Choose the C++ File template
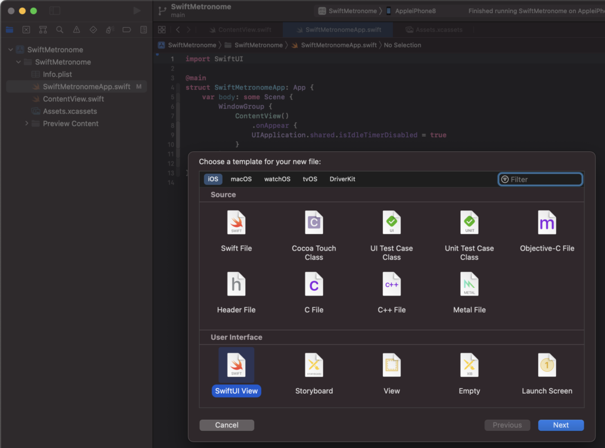Screen dimensions: 605x448 (391, 293)
